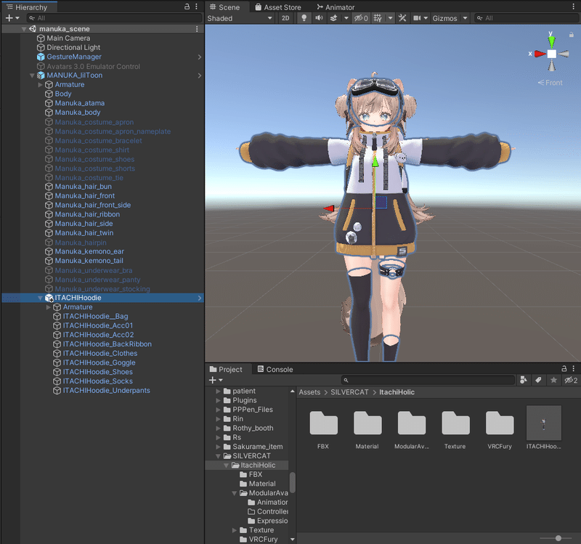Open scene camera settings icon
The image size is (581, 544).
[x=417, y=18]
